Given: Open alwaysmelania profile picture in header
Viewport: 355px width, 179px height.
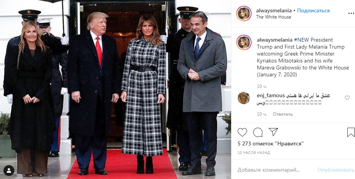Looking at the screenshot, I should click(x=244, y=14).
